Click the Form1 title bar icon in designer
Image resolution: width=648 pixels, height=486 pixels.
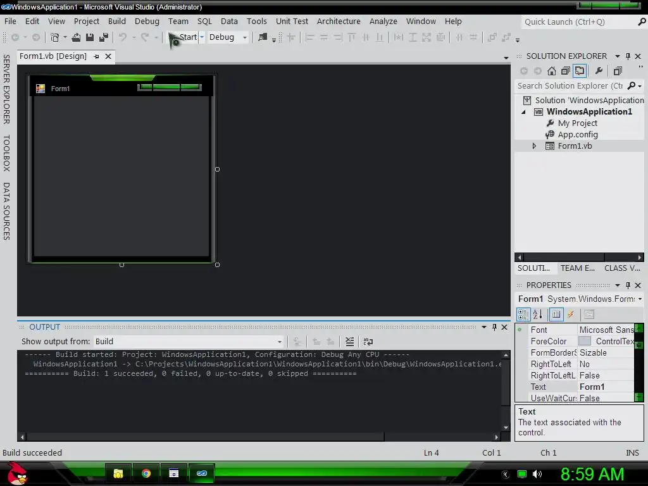(40, 89)
